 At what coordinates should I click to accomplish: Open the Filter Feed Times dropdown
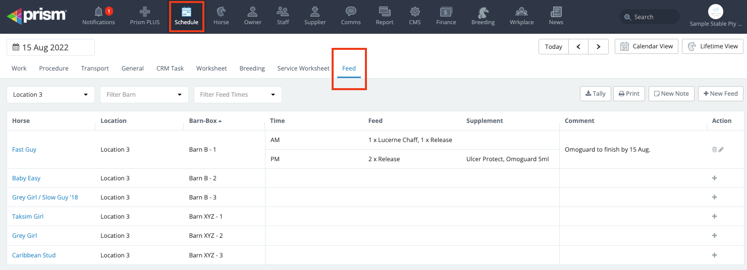tap(238, 95)
